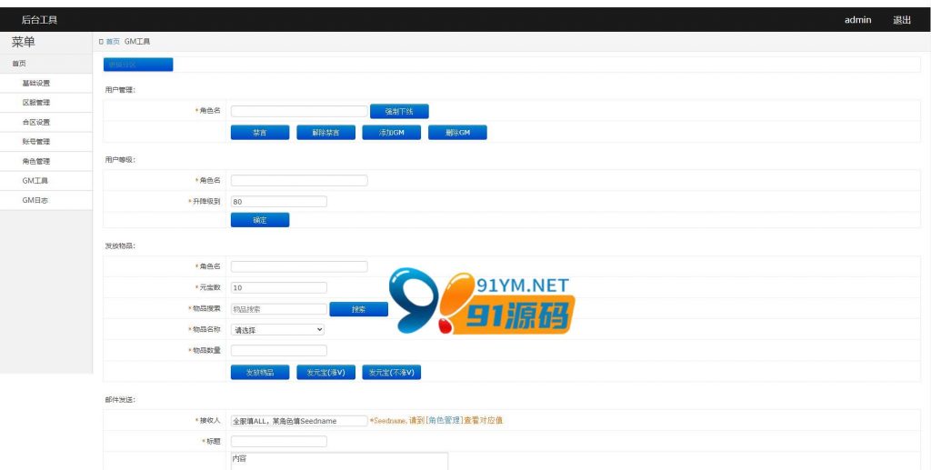This screenshot has height=470, width=931.
Task: Click the 物品数量 input field
Action: (x=279, y=351)
